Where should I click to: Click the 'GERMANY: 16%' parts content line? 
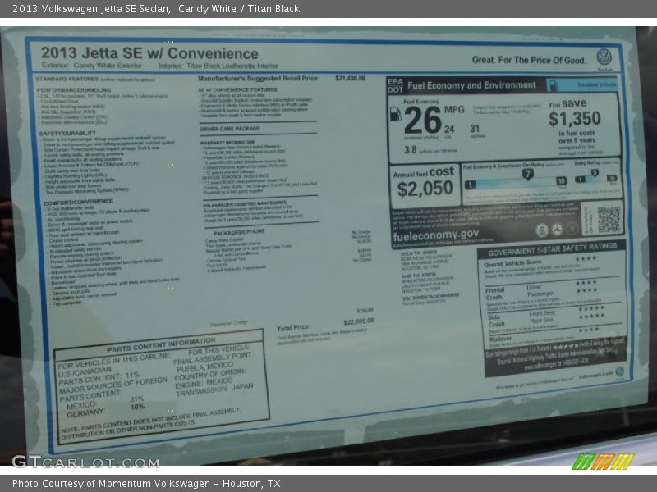pyautogui.click(x=106, y=409)
